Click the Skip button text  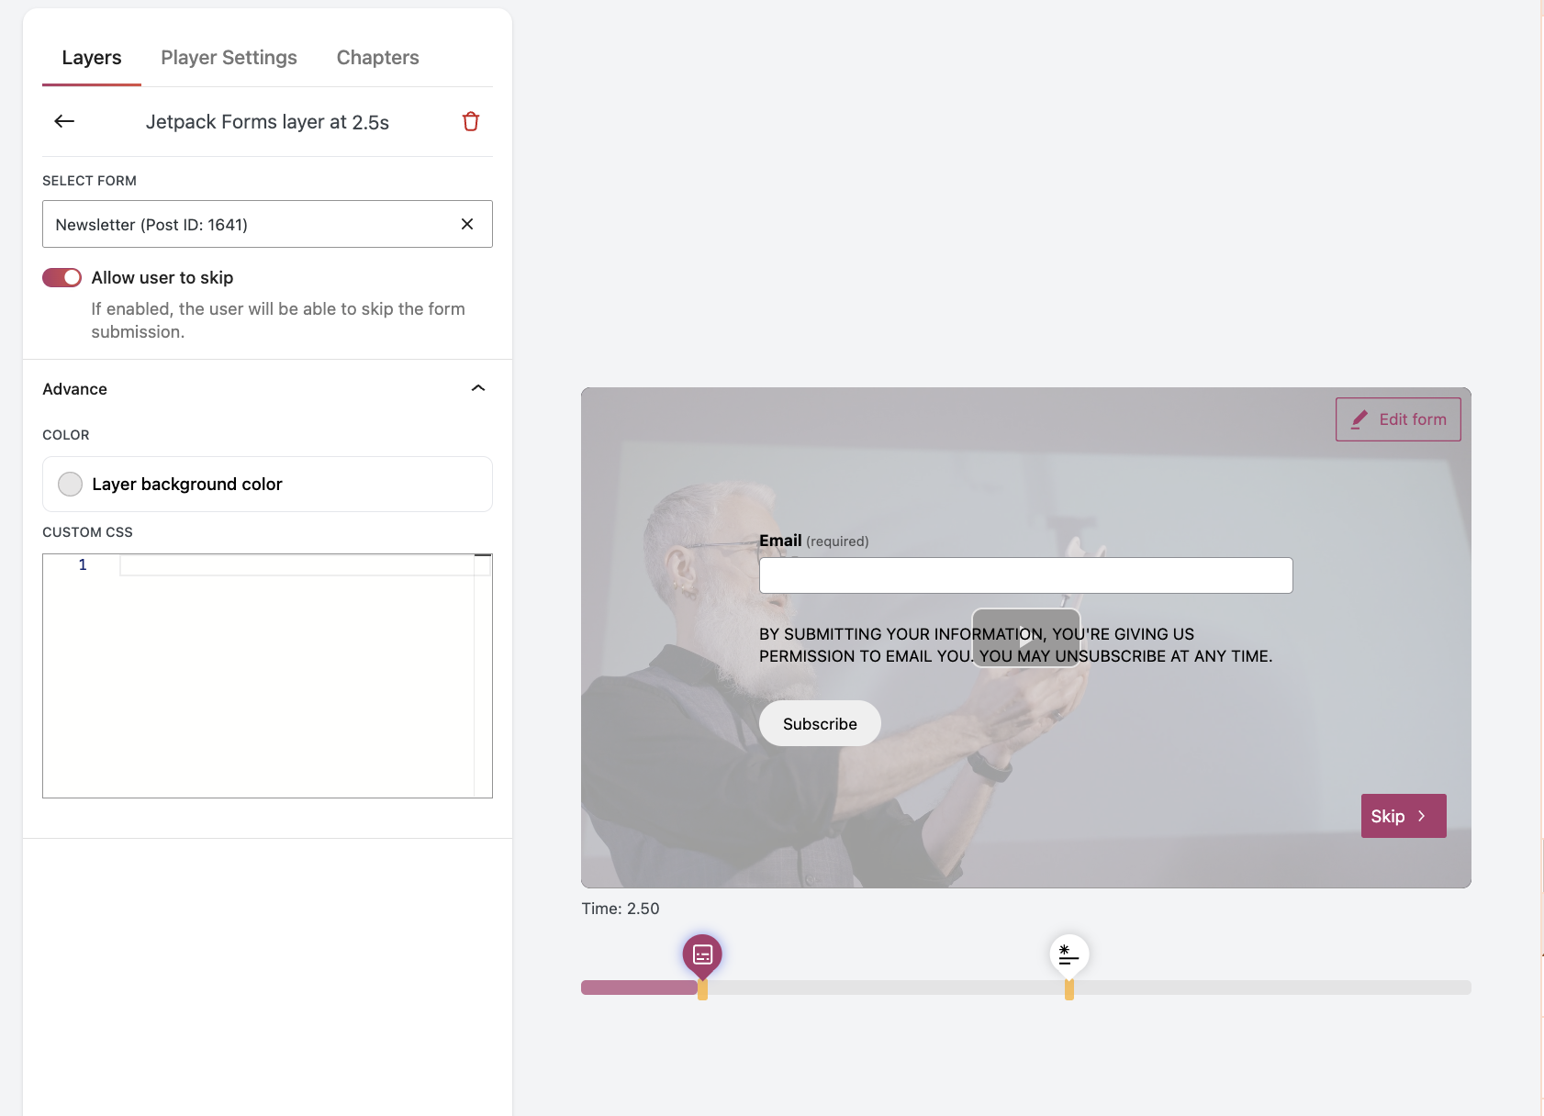pyautogui.click(x=1387, y=816)
